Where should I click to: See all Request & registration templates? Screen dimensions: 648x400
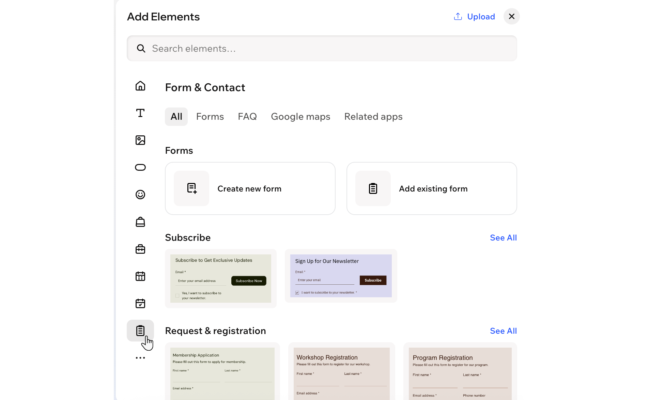pyautogui.click(x=503, y=331)
